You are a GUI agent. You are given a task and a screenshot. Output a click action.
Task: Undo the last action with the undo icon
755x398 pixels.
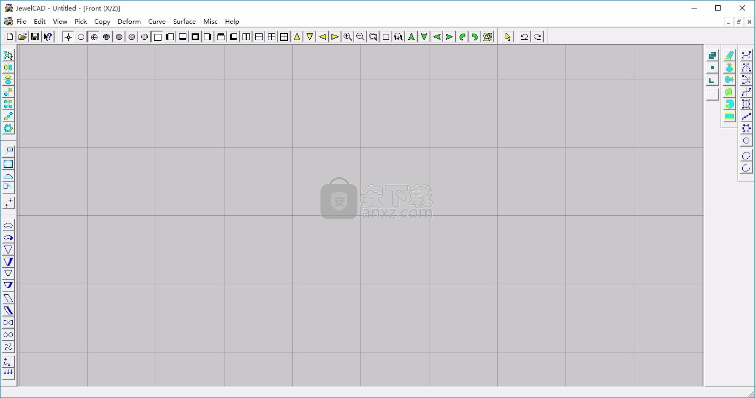pos(524,37)
